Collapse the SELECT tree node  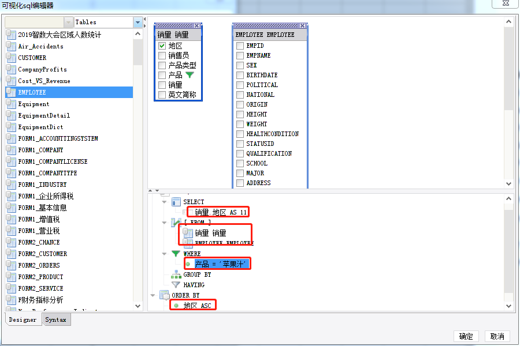tap(164, 202)
